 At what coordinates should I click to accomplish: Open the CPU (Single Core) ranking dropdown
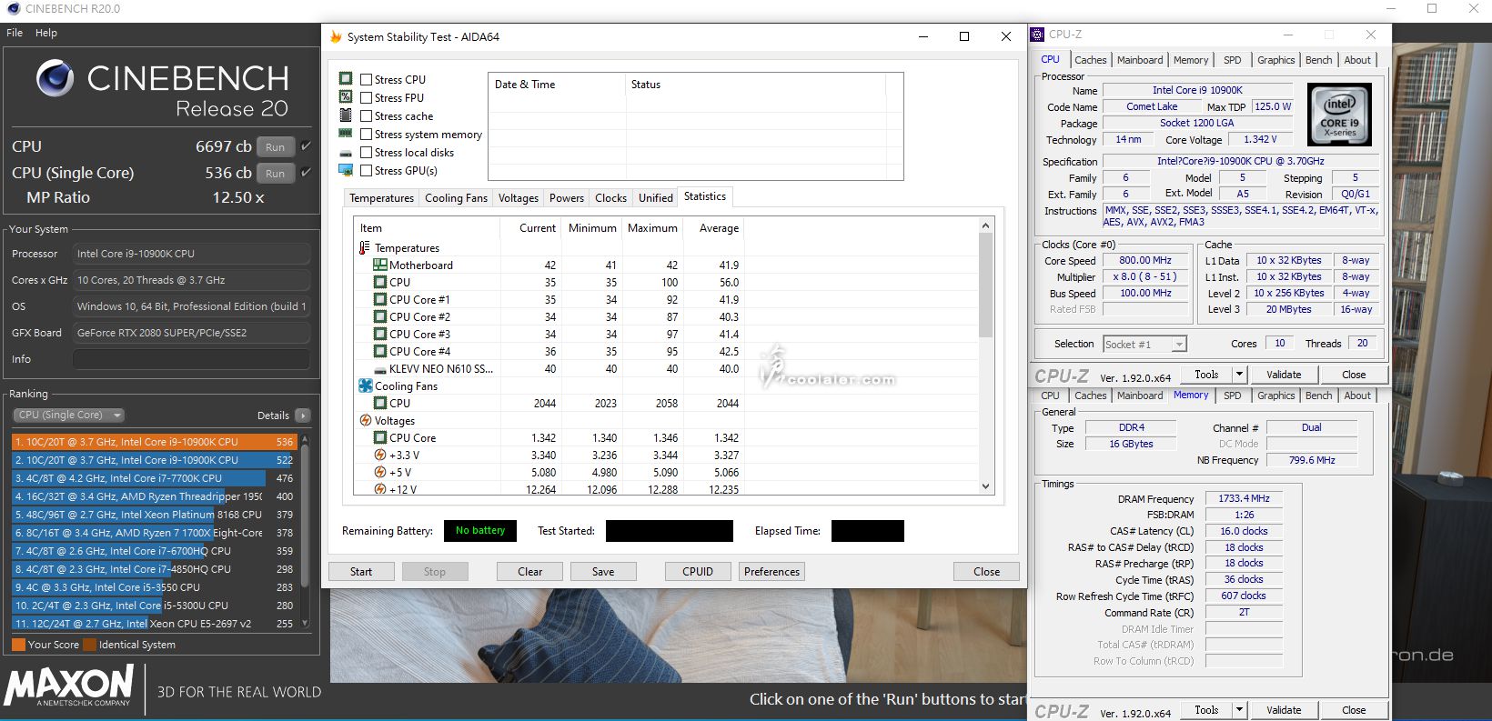68,416
